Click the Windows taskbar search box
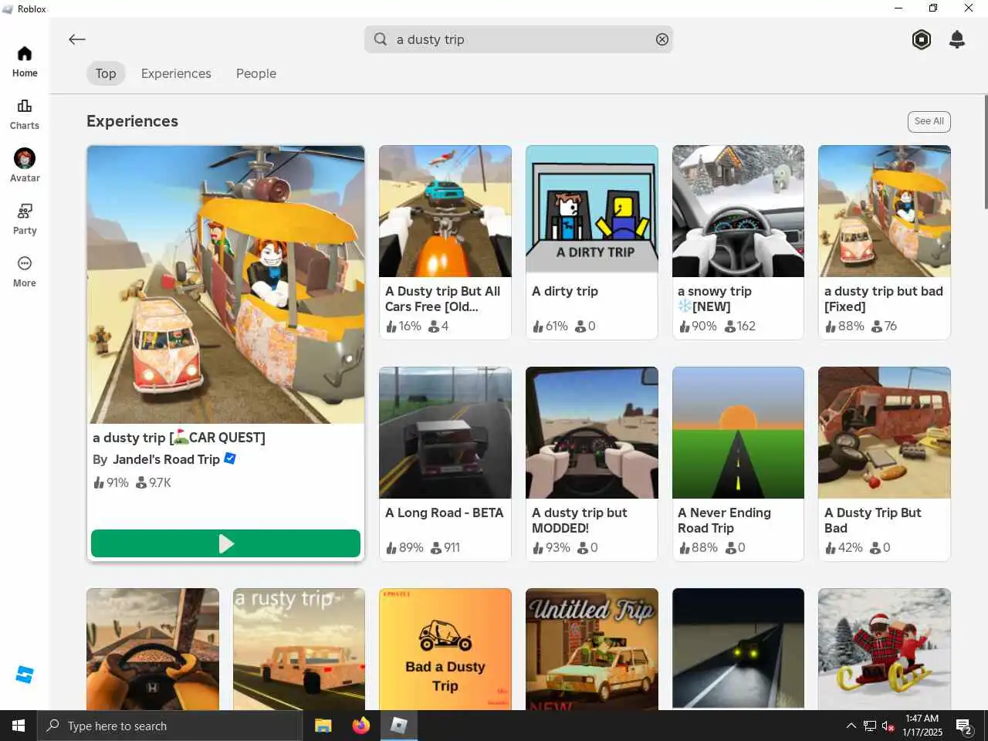The width and height of the screenshot is (988, 741). pyautogui.click(x=170, y=726)
